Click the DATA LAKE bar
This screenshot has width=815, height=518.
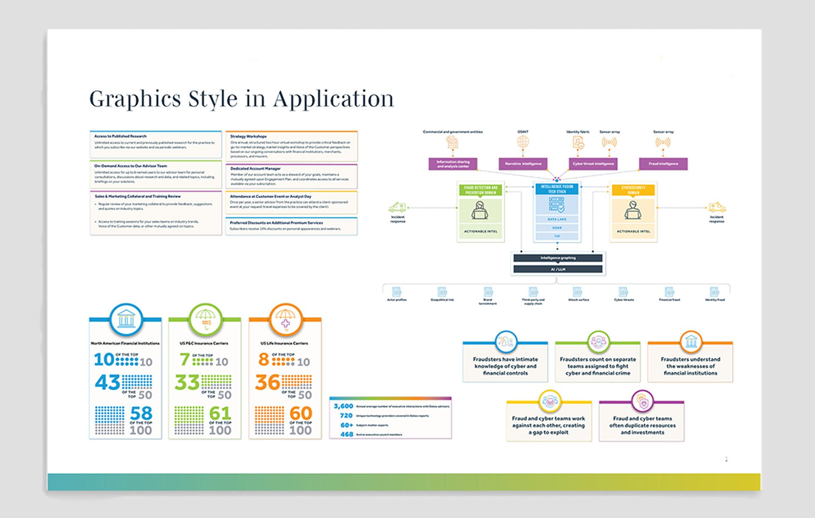[x=557, y=219]
